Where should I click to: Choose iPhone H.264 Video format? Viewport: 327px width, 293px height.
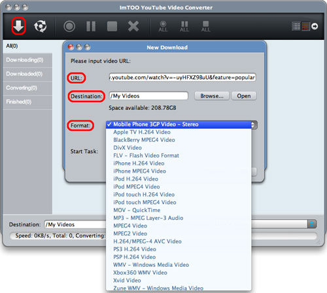(179, 164)
